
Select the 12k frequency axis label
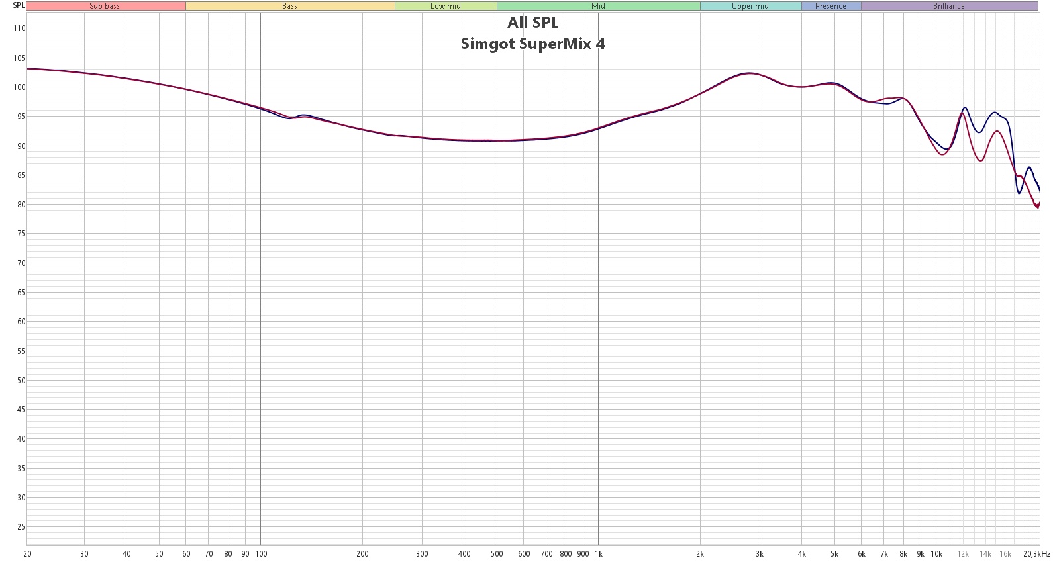963,554
